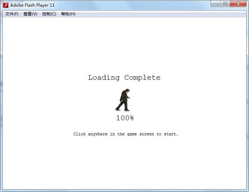Click the word "Loading" in the heading
The width and height of the screenshot is (249, 192).
[104, 78]
